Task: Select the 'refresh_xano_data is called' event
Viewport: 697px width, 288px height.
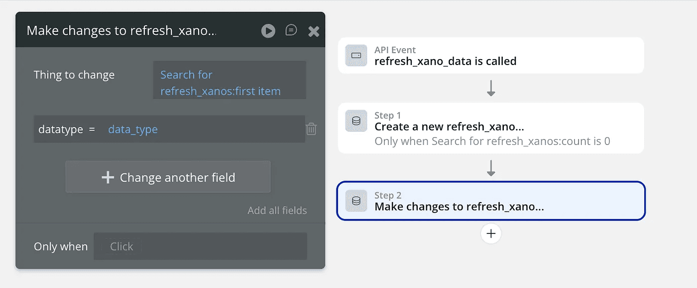Action: (x=445, y=61)
